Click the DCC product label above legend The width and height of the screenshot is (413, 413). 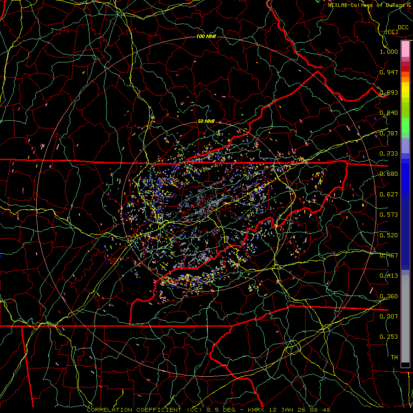coord(403,28)
